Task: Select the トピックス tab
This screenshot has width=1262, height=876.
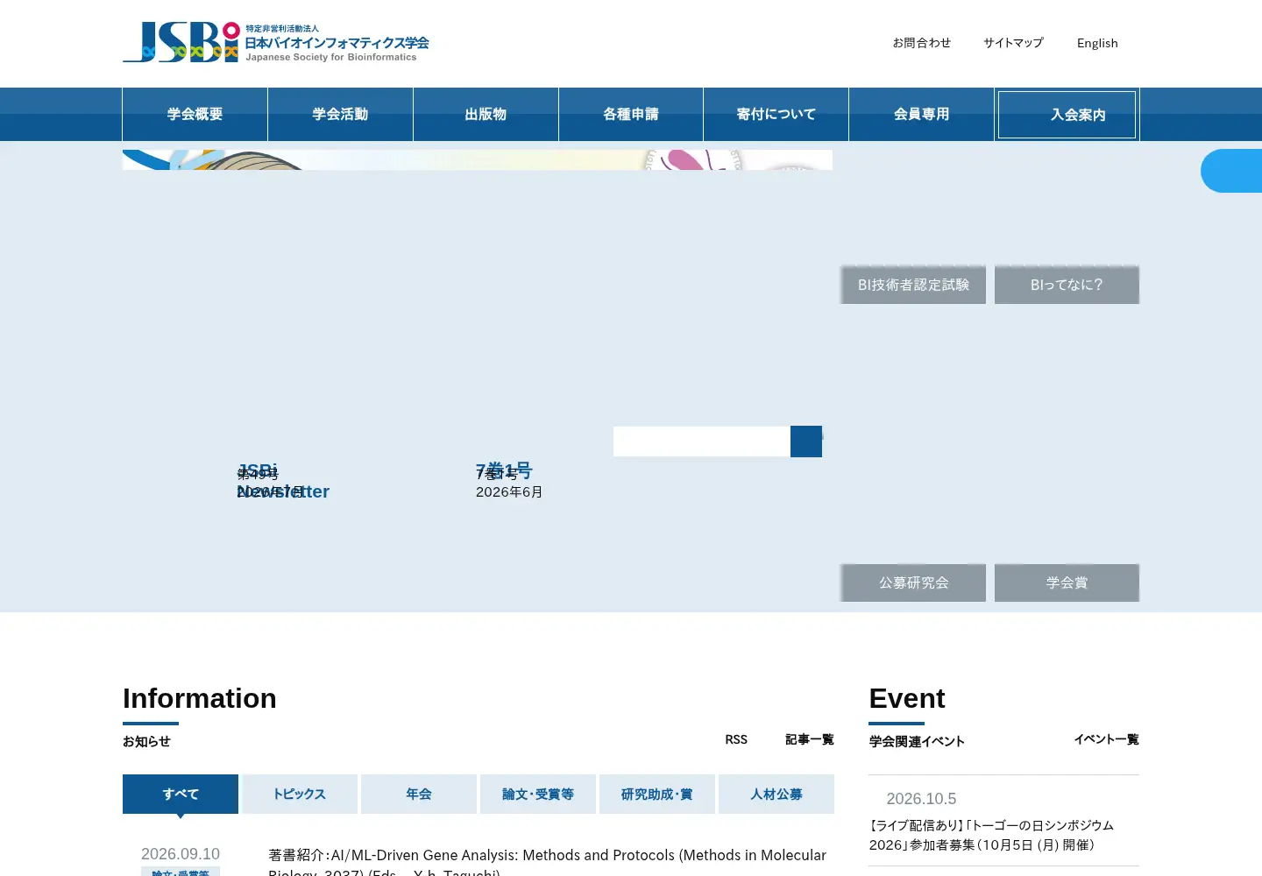Action: tap(300, 794)
